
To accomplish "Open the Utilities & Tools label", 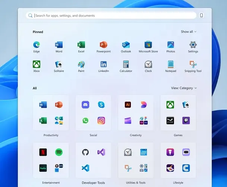I will pos(136,183).
